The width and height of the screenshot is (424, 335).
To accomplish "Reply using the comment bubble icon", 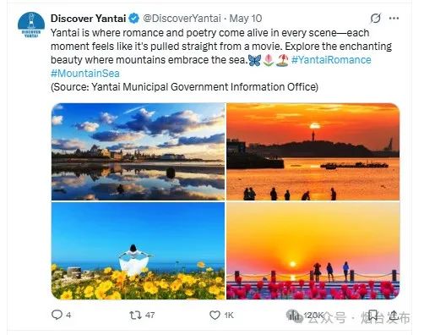I will click(x=57, y=315).
